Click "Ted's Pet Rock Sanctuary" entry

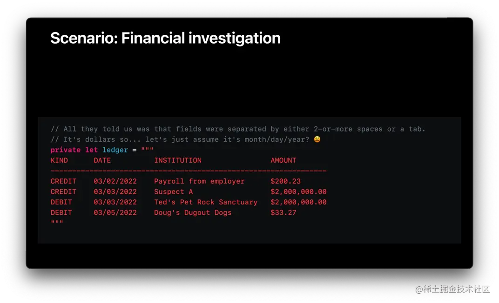206,202
